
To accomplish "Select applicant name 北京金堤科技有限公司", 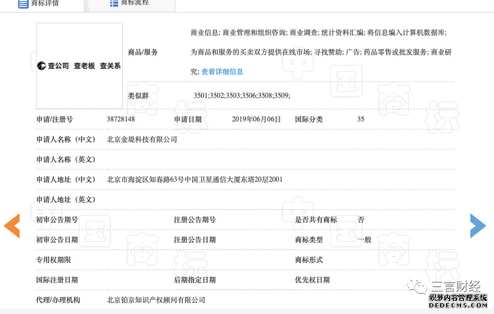I will 142,139.
